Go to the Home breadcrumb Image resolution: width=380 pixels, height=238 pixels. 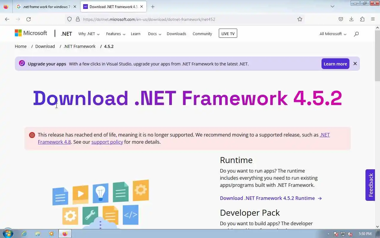click(x=21, y=46)
